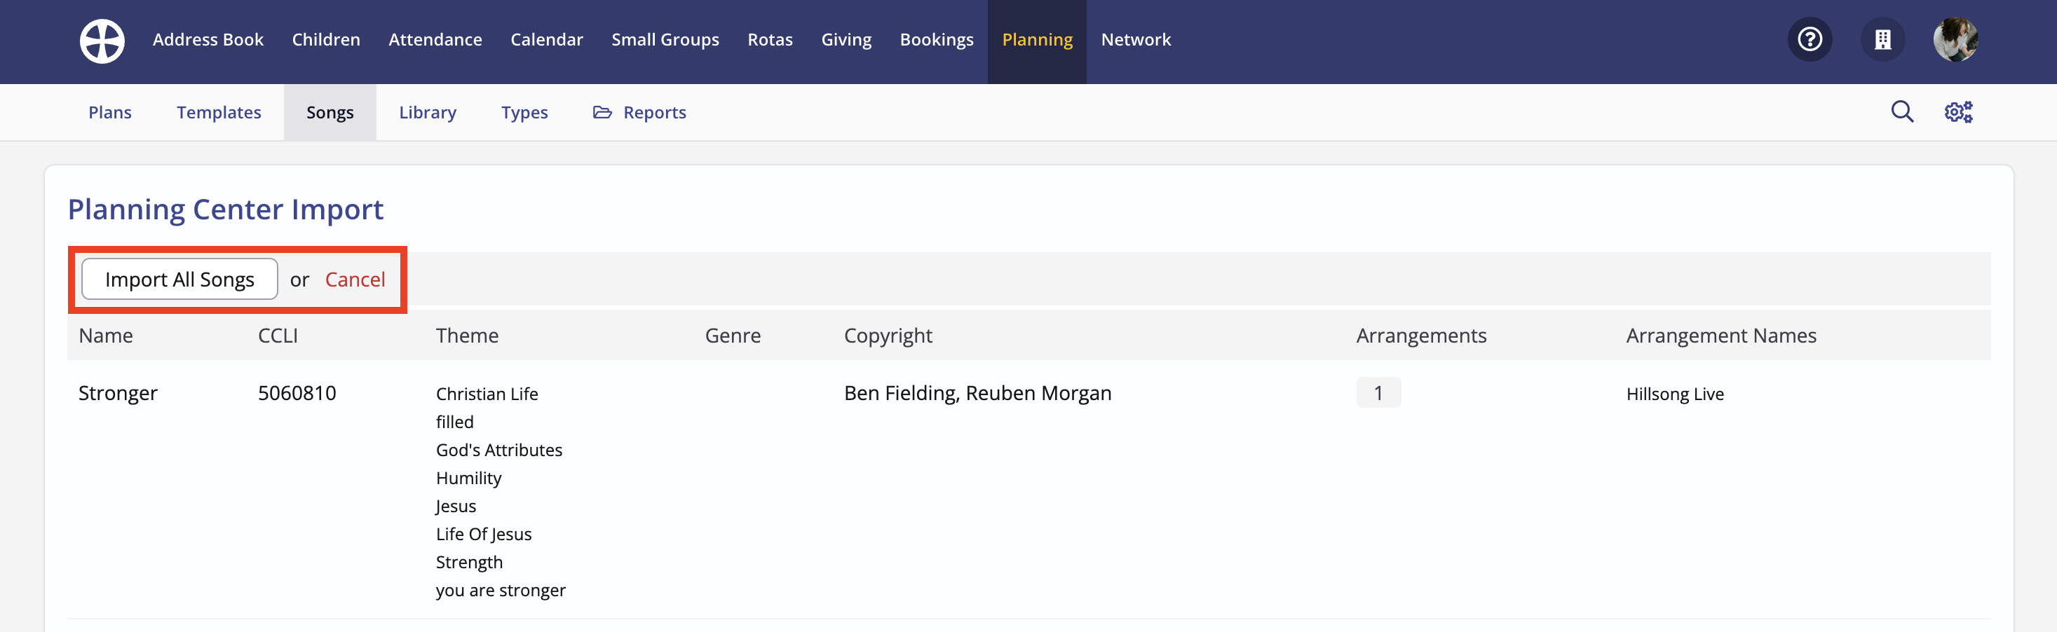The width and height of the screenshot is (2057, 632).
Task: Click the God's Attributes theme
Action: tap(498, 450)
